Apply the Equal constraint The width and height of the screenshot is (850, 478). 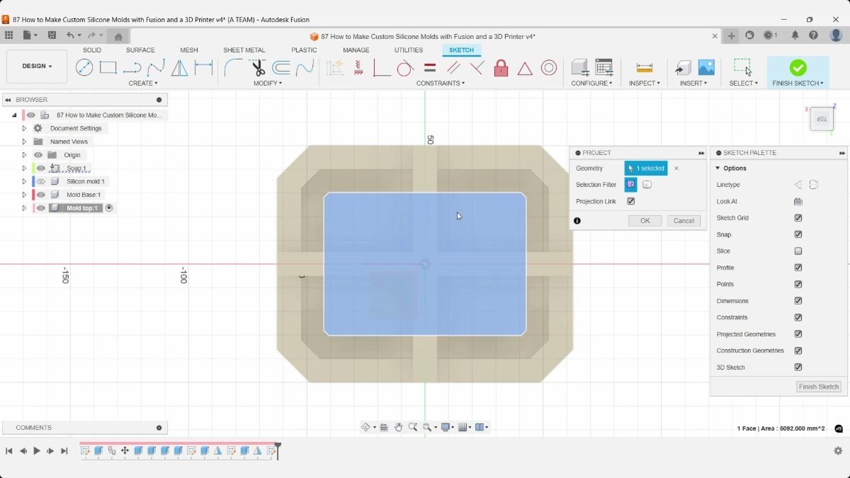[430, 67]
